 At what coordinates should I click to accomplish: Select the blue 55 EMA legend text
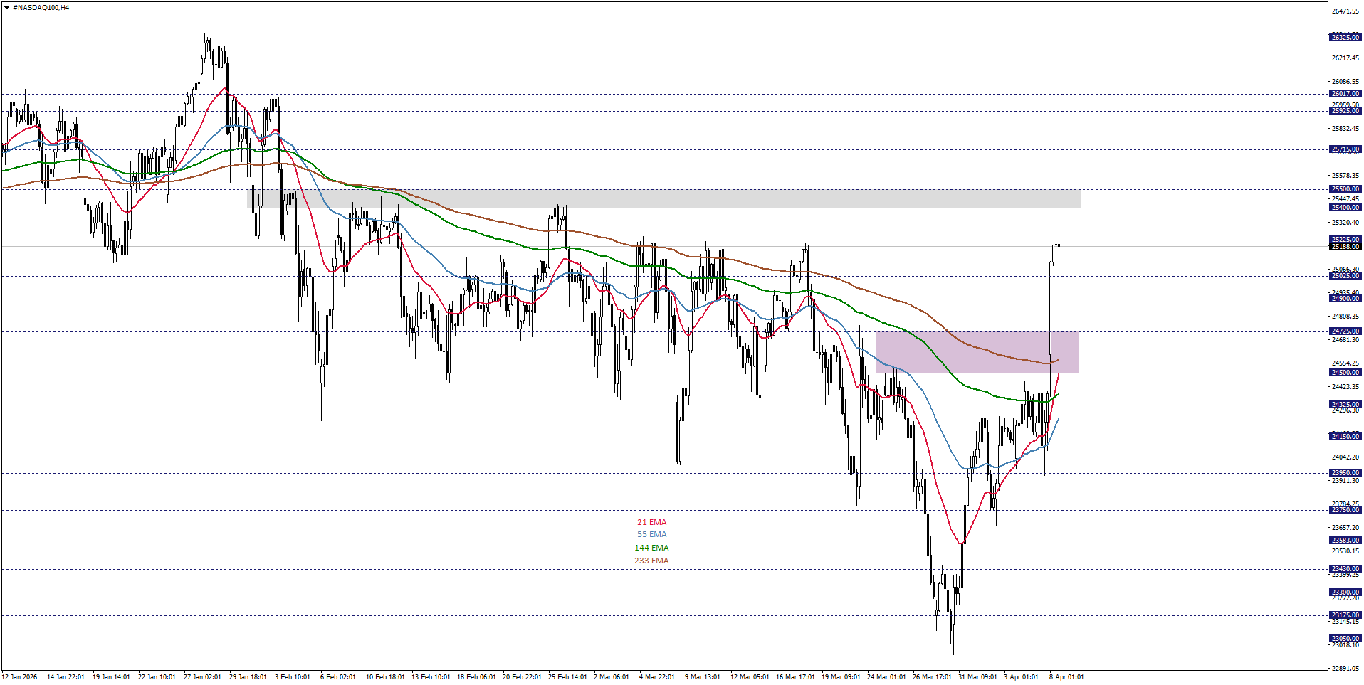pos(651,534)
